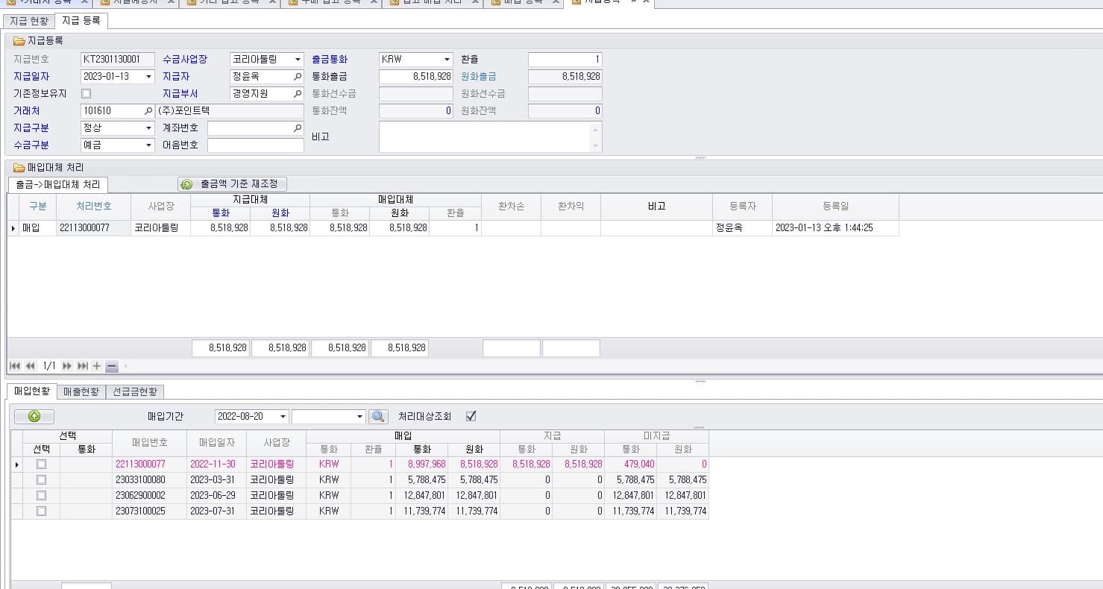Image resolution: width=1103 pixels, height=589 pixels.
Task: Open the 매입기간 end date dropdown
Action: pos(360,417)
